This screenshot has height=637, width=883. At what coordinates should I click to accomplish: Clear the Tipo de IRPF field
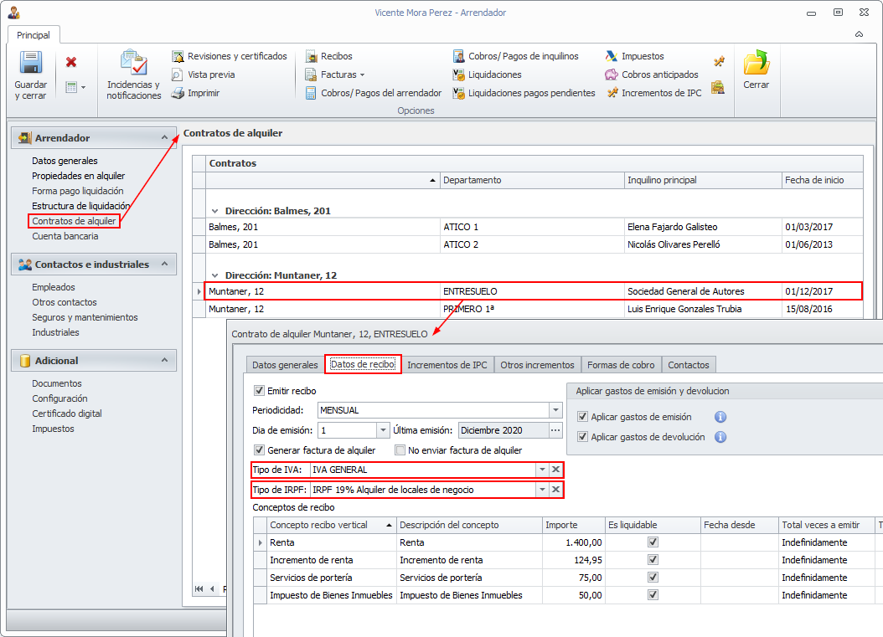pos(555,490)
